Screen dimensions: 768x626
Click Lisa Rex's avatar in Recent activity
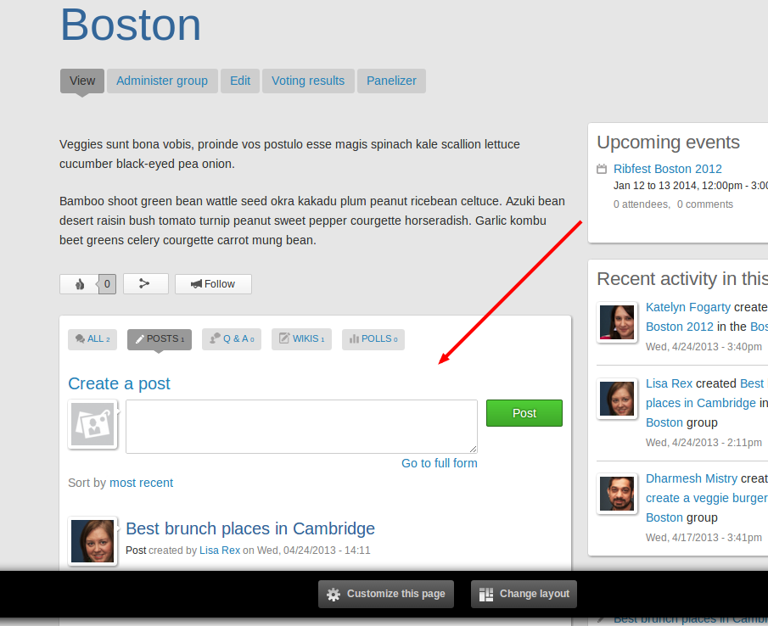(617, 399)
